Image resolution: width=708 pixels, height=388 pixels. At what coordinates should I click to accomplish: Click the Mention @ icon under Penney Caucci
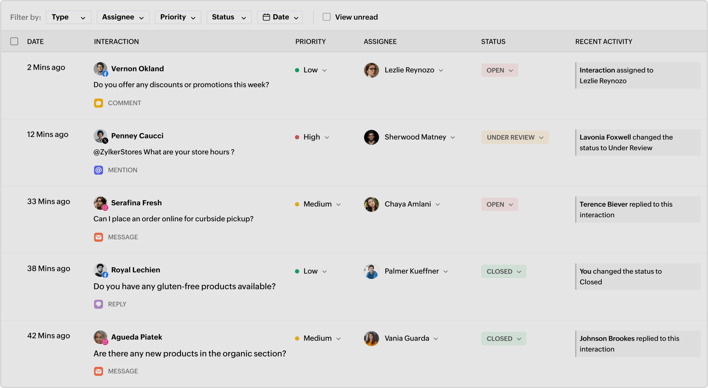[x=98, y=170]
